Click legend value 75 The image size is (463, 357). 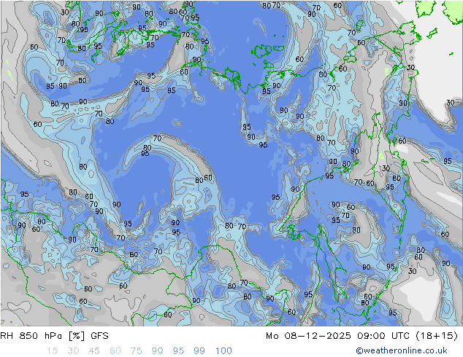[x=136, y=351]
